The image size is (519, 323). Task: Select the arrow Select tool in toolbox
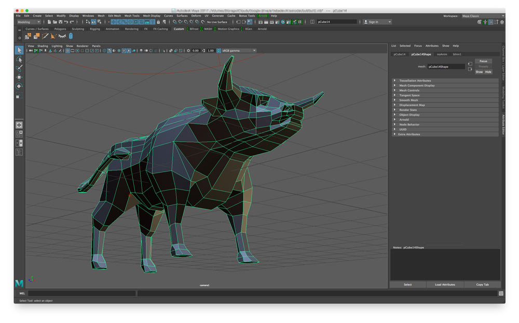[19, 50]
